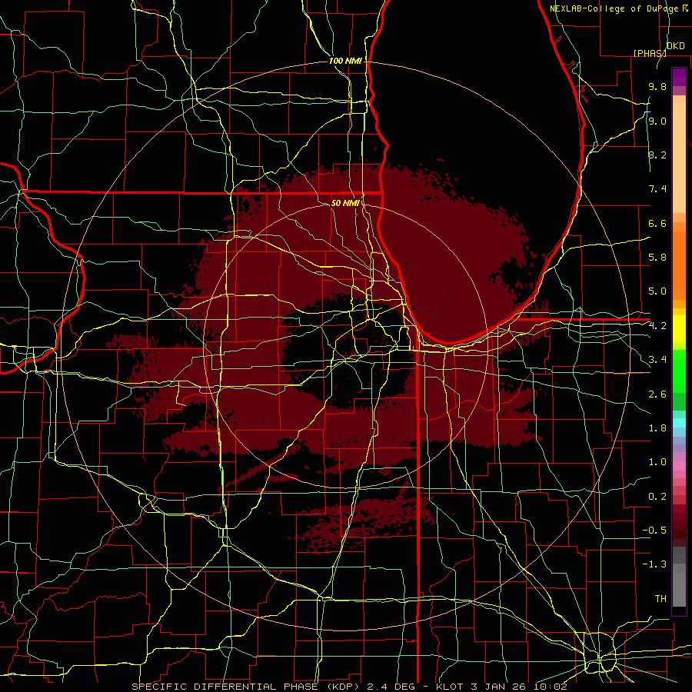Viewport: 692px width, 692px height.
Task: Pick the pink segment of the color bar
Action: click(x=679, y=466)
